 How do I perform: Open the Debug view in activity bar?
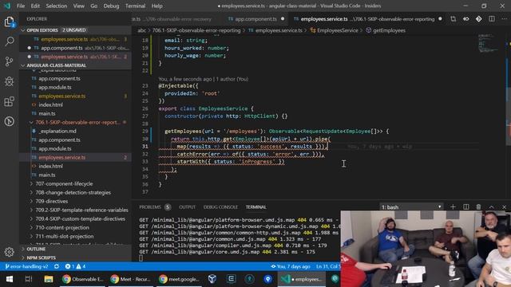9,81
